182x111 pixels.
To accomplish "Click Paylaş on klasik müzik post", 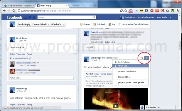I will pos(29,54).
